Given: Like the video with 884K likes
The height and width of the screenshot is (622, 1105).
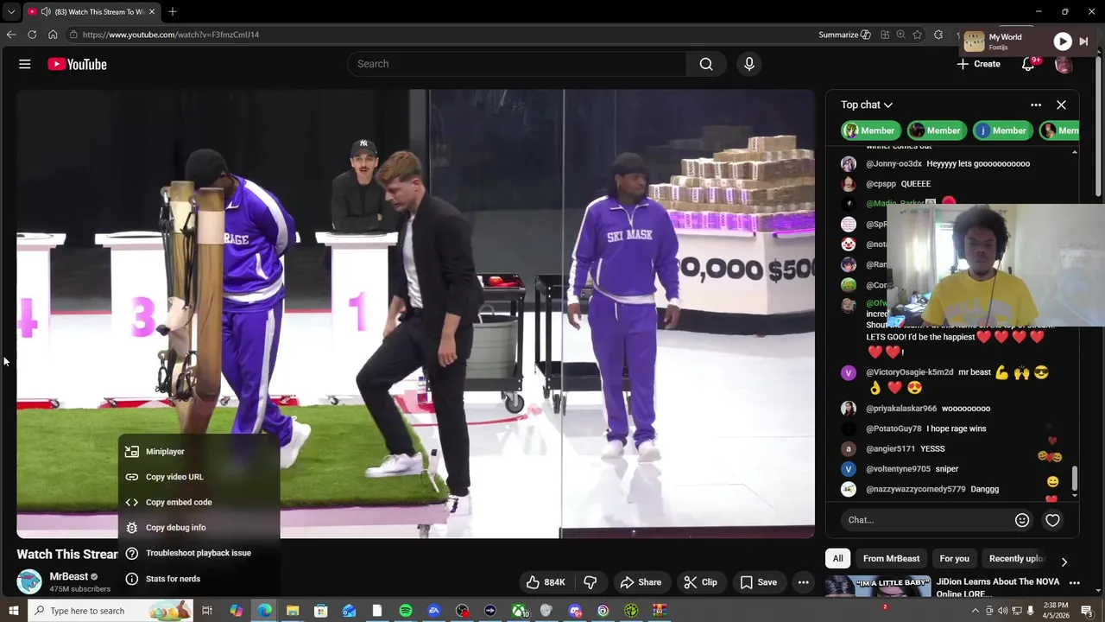Looking at the screenshot, I should [546, 582].
